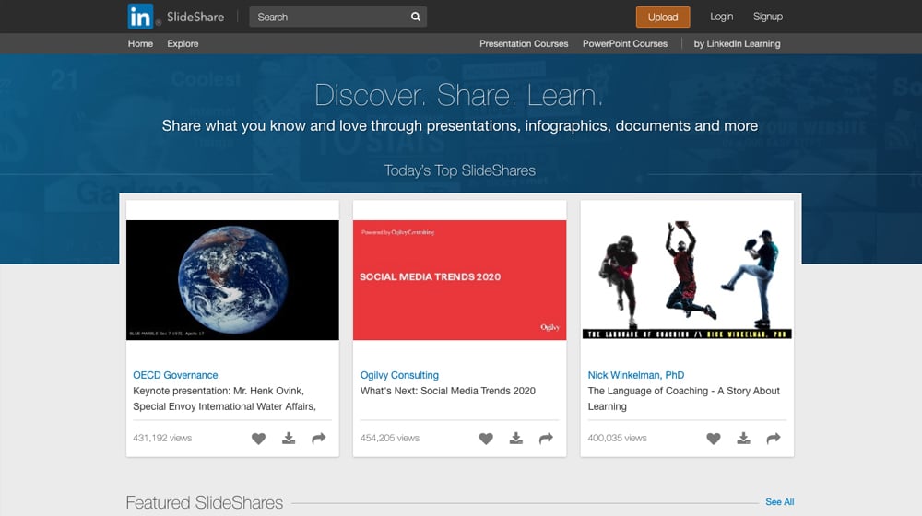
Task: Open the Signup link
Action: pyautogui.click(x=768, y=17)
